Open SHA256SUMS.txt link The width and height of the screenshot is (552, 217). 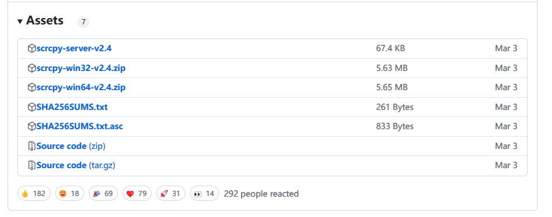[x=72, y=106]
